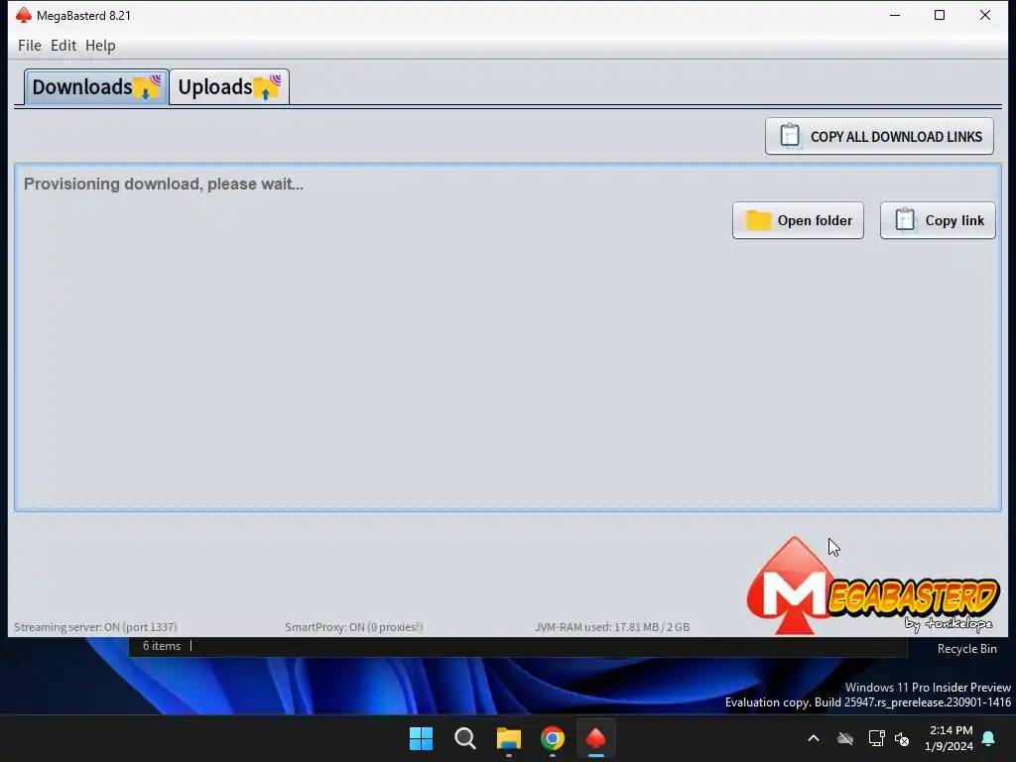This screenshot has height=762, width=1016.
Task: Click the Copy link button
Action: (938, 220)
